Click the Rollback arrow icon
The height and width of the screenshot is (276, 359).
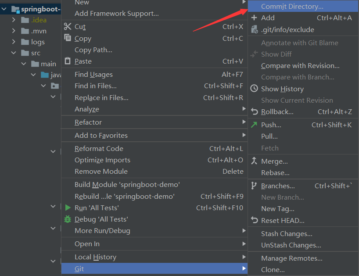tap(254, 111)
